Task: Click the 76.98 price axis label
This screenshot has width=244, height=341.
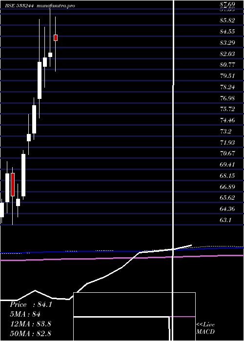Action: pos(227,98)
